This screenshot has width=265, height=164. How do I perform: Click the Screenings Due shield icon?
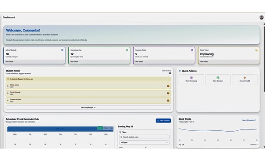click(x=127, y=50)
